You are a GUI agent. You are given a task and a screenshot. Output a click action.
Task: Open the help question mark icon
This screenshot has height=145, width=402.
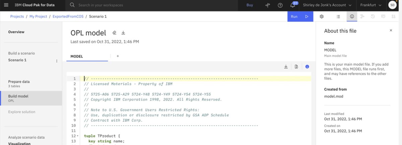point(280,5)
